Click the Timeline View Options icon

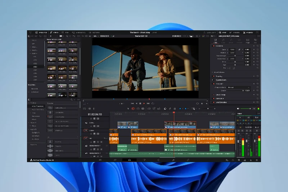coord(85,108)
